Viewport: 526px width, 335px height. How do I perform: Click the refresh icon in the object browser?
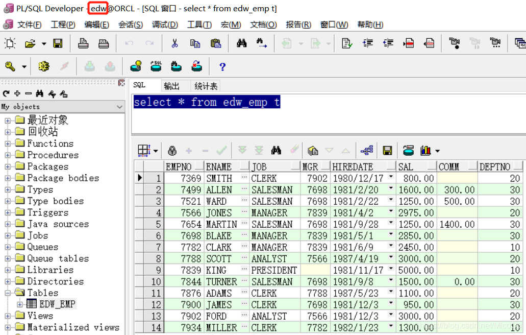click(x=6, y=93)
